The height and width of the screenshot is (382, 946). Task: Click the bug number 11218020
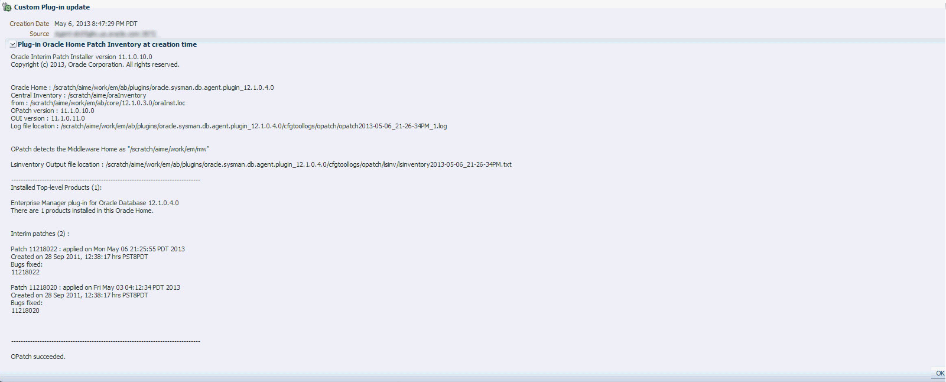(25, 310)
